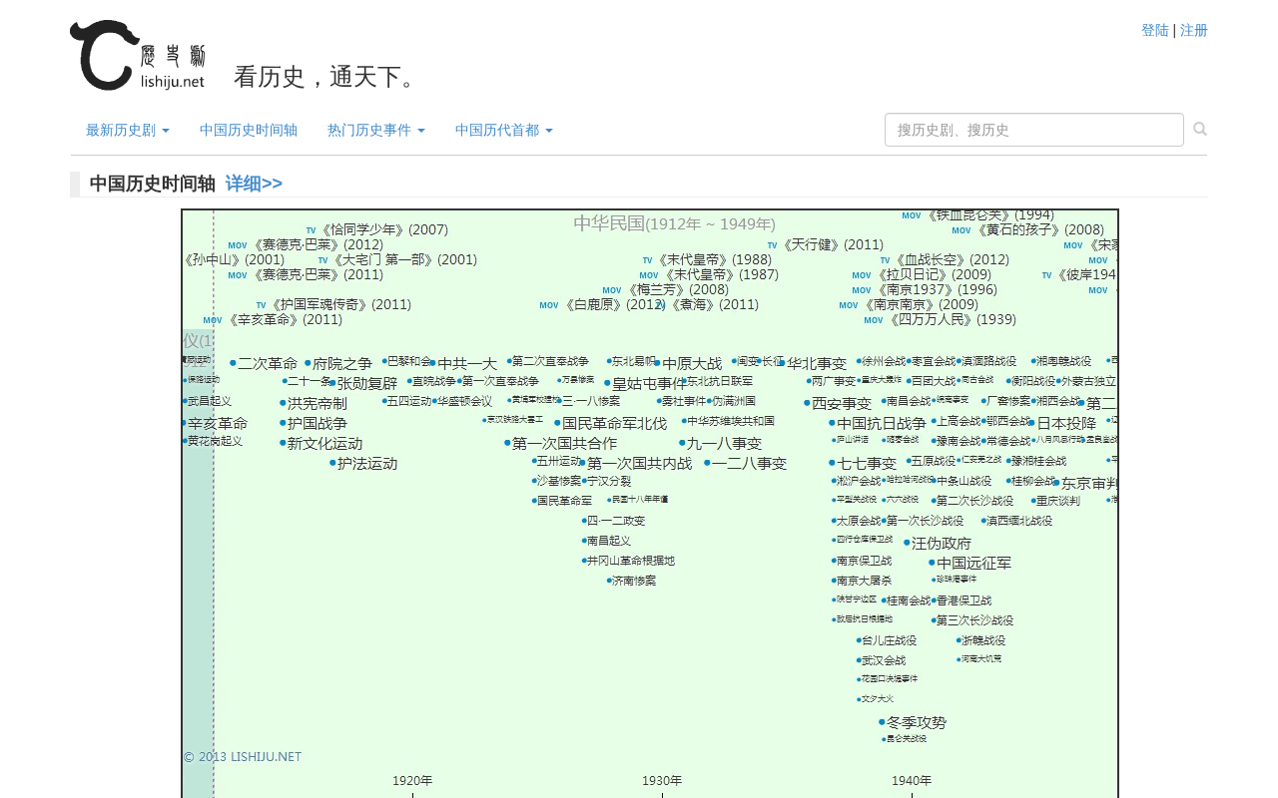Click the 1930年 timeline tick

(x=662, y=781)
